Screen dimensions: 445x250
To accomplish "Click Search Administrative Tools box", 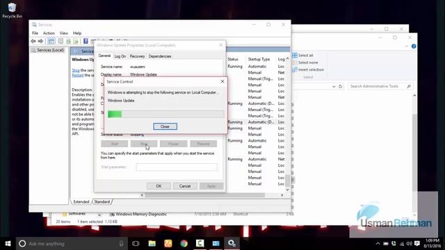I will pyautogui.click(x=380, y=86).
